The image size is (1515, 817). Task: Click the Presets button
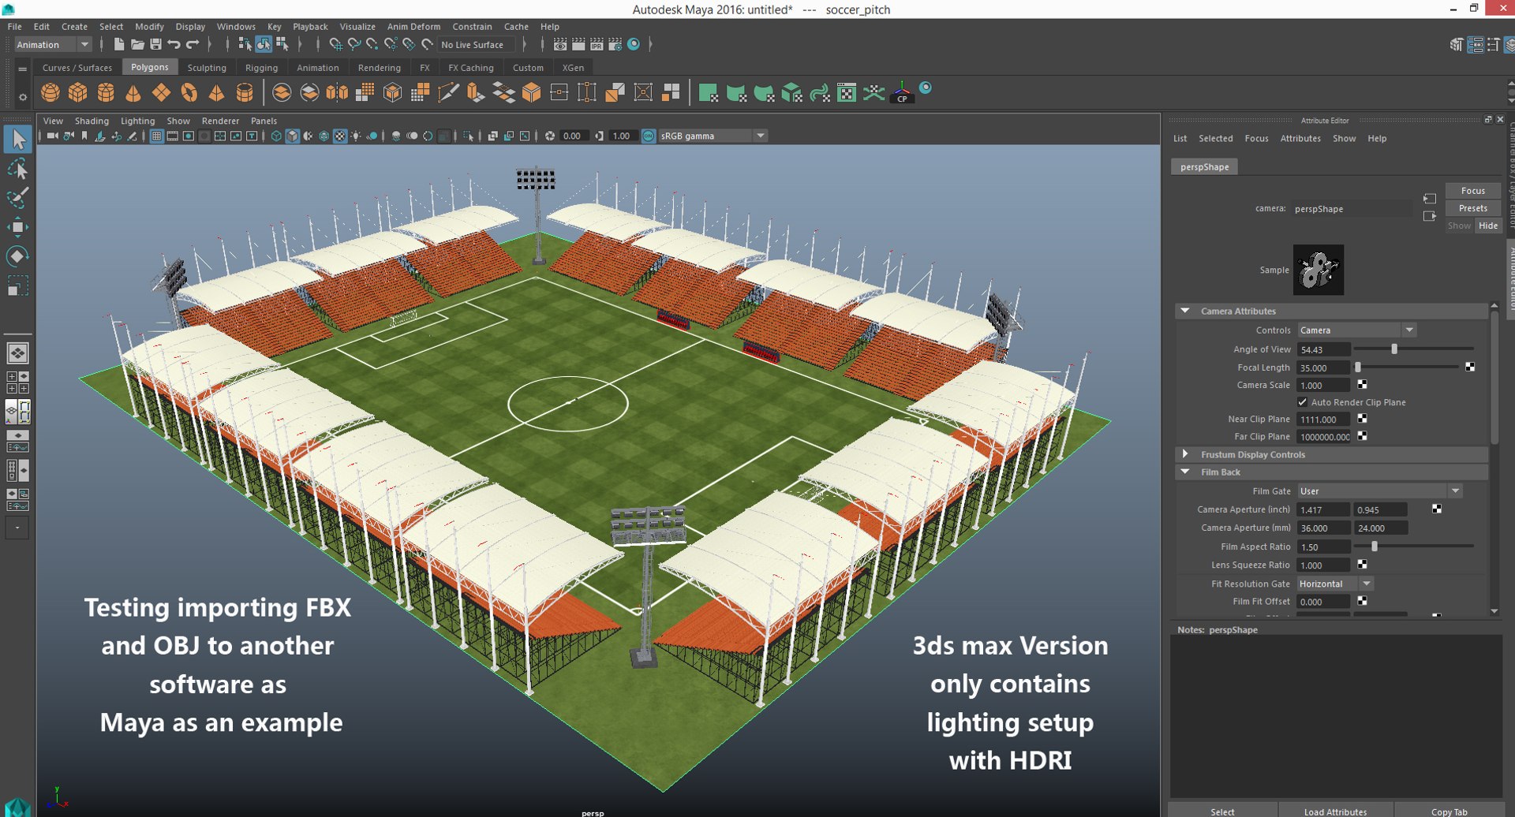pyautogui.click(x=1472, y=208)
